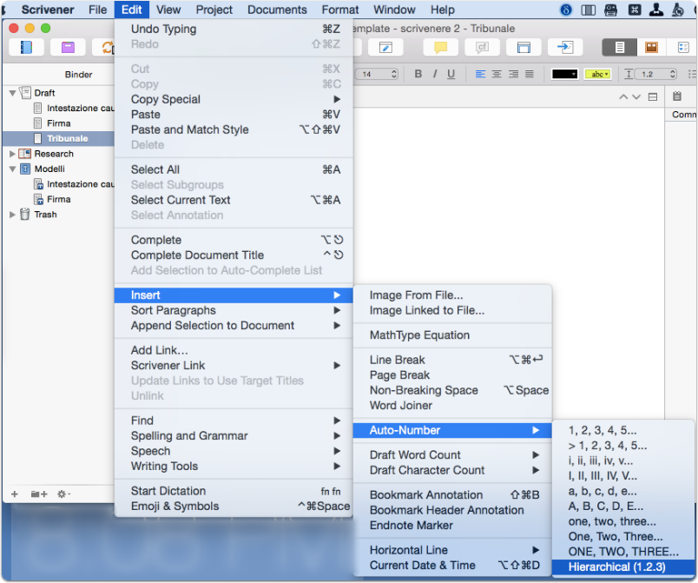Align text left
This screenshot has height=583, width=698.
[480, 74]
